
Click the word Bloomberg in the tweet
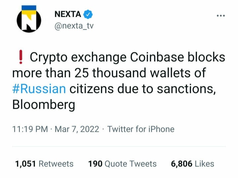(44, 105)
